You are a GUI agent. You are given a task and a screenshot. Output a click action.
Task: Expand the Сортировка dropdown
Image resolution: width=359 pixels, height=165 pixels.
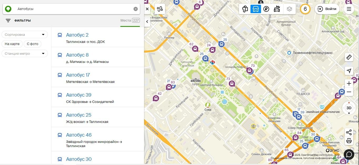point(25,34)
